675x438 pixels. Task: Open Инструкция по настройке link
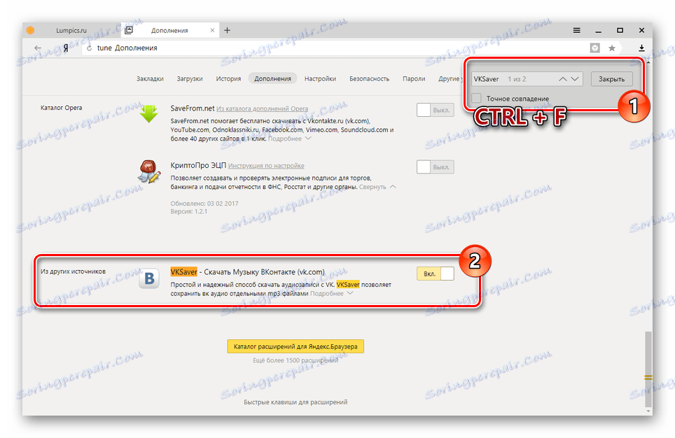[x=266, y=166]
